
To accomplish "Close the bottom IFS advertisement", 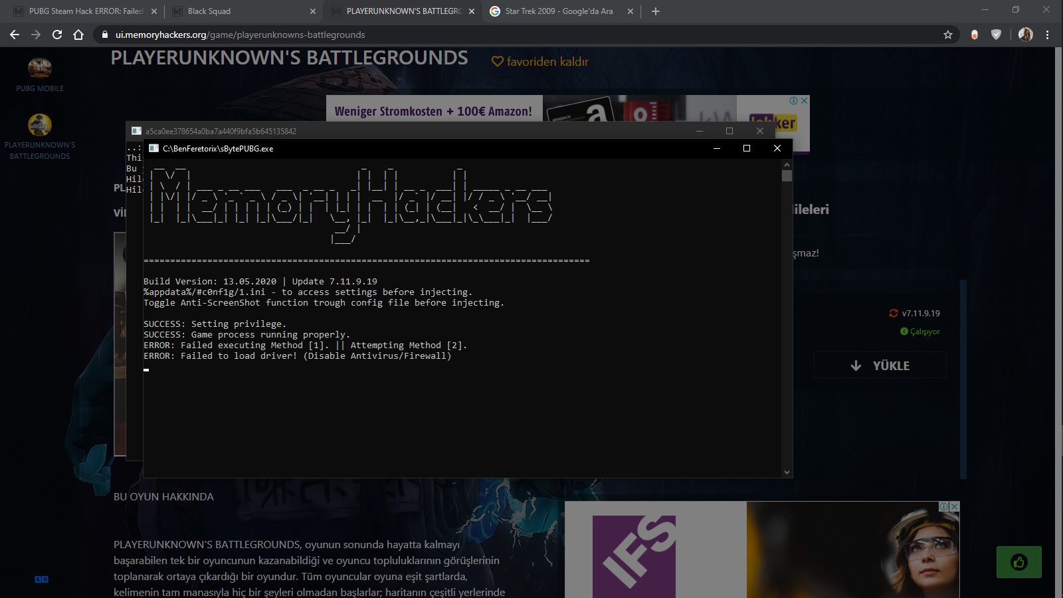I will (x=954, y=506).
